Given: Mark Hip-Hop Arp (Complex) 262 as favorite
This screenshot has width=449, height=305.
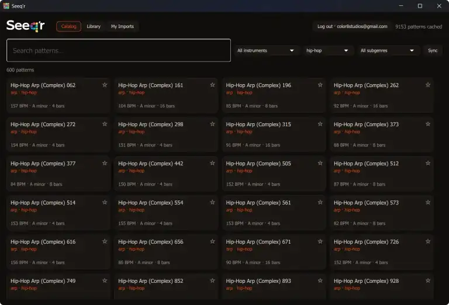Looking at the screenshot, I should (428, 85).
